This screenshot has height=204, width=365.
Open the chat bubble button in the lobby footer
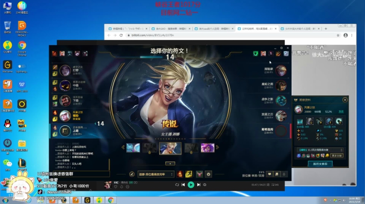pyautogui.click(x=270, y=174)
